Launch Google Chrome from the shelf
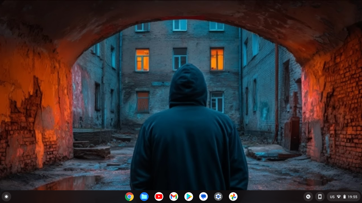Image resolution: width=362 pixels, height=203 pixels. (x=129, y=197)
